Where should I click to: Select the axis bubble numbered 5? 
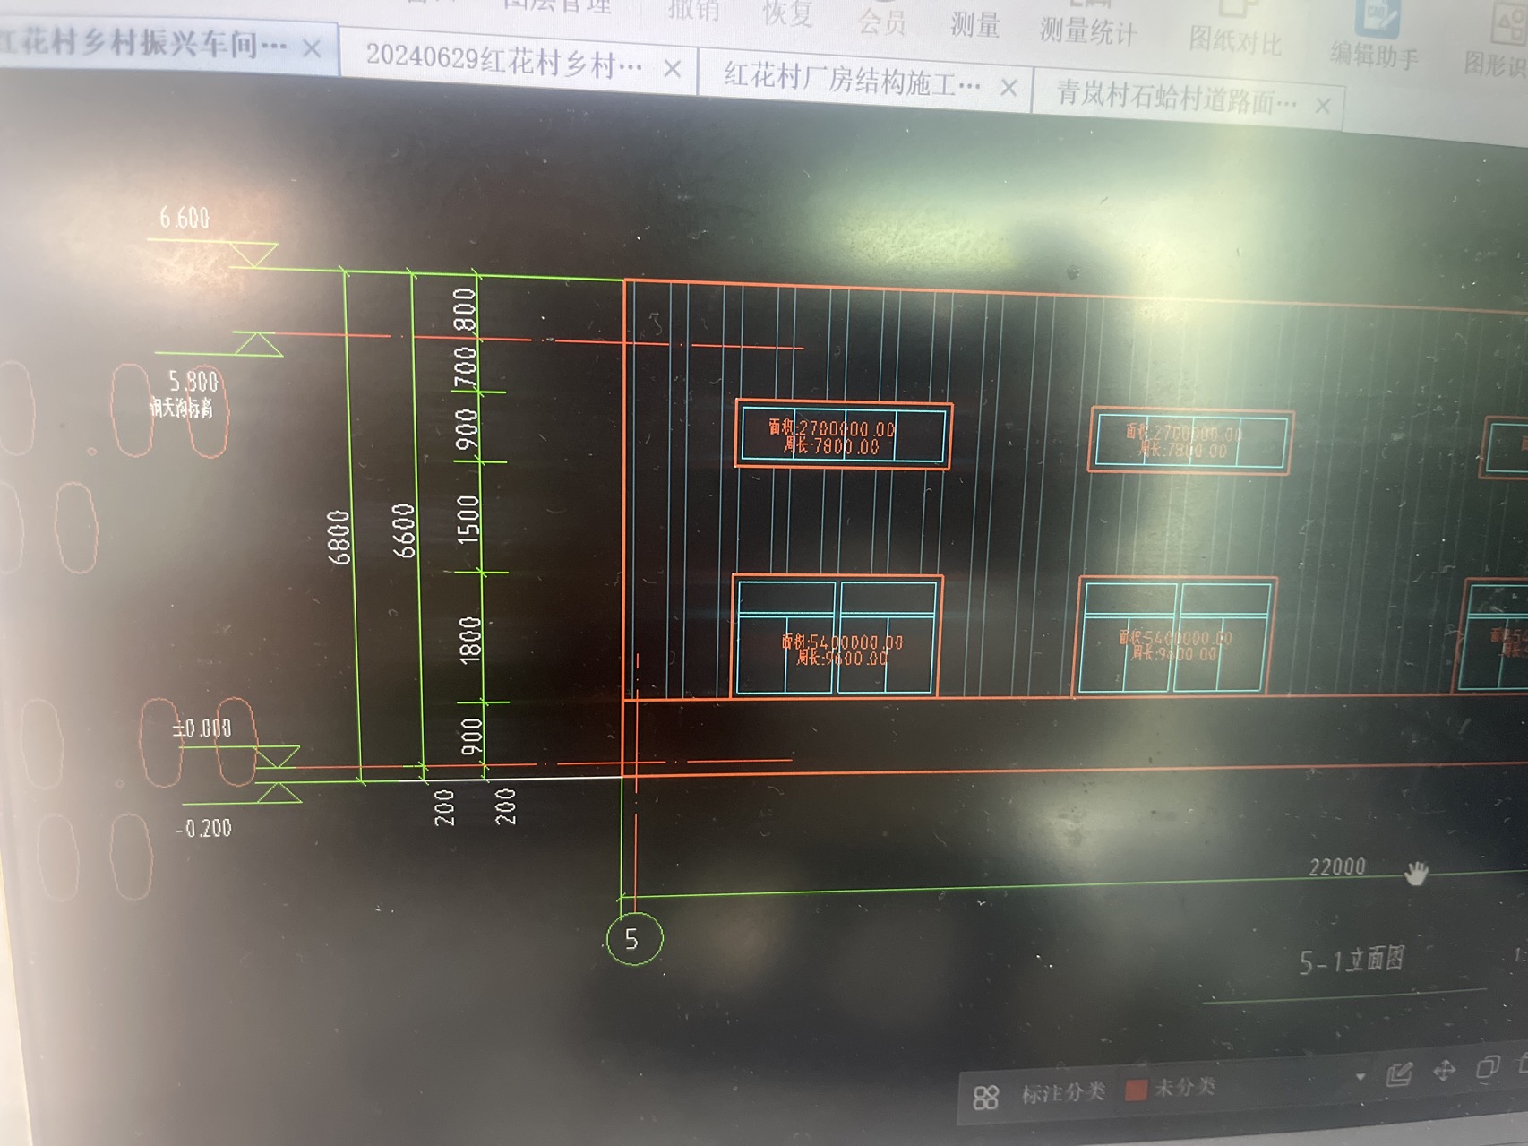pos(634,939)
